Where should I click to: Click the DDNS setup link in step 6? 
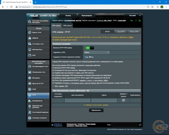tap(94, 80)
